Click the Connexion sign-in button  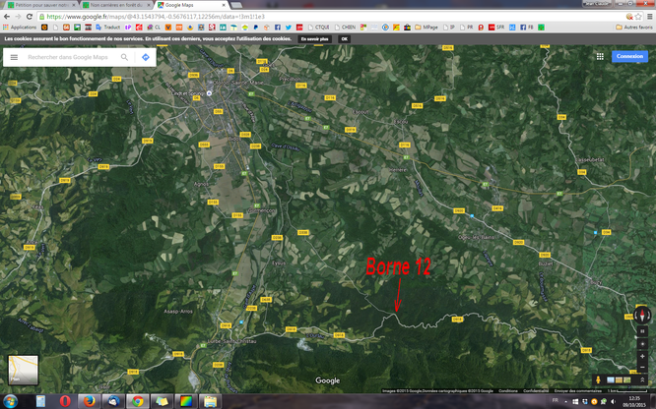[629, 56]
